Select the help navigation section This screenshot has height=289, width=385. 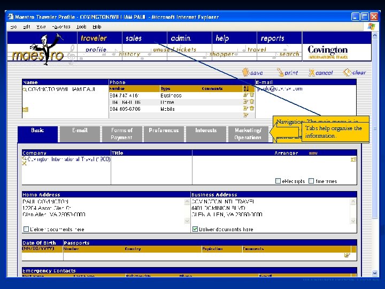pos(222,38)
